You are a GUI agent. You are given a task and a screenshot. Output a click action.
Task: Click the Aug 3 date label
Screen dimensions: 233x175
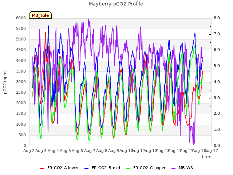(41, 151)
